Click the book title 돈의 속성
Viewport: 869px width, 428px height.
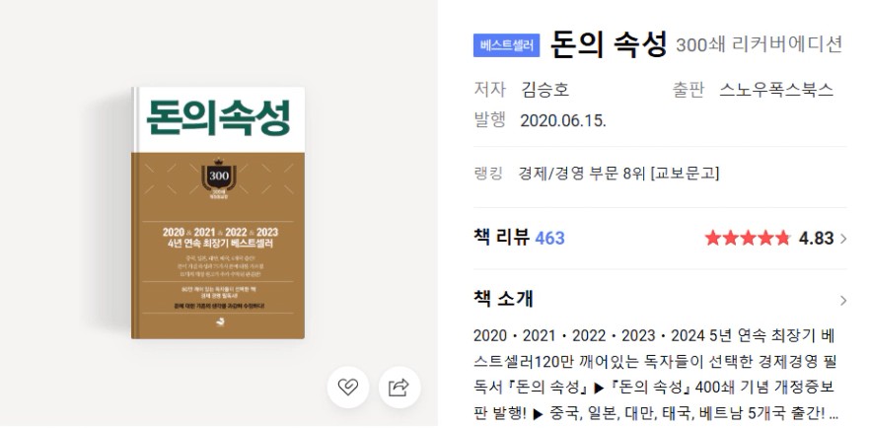(x=609, y=44)
